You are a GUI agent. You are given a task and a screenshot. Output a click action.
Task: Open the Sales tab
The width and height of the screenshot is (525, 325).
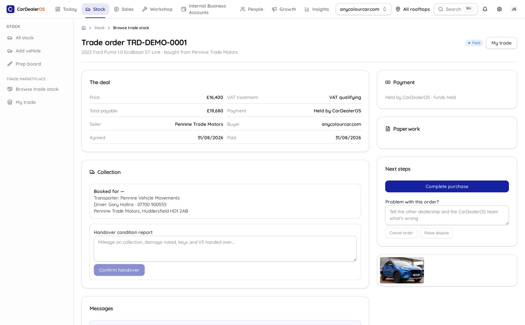pos(124,9)
